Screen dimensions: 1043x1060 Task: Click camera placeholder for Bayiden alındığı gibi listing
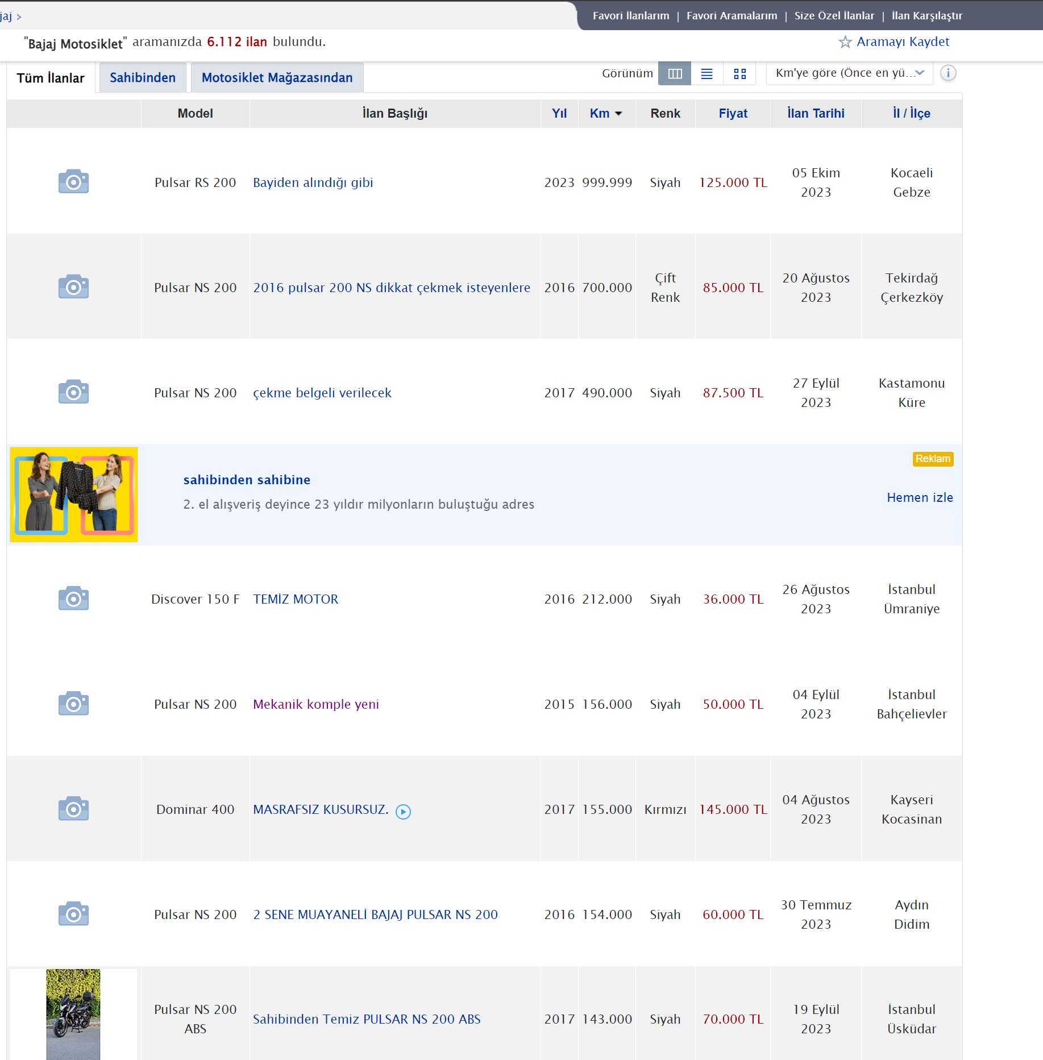[73, 181]
